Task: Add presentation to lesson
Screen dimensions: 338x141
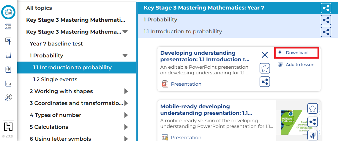Action: point(296,65)
